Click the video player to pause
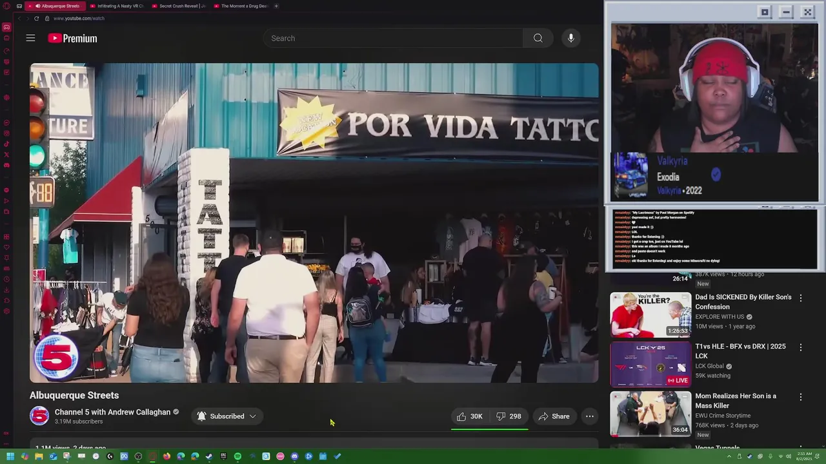Viewport: 826px width, 464px height. [314, 223]
